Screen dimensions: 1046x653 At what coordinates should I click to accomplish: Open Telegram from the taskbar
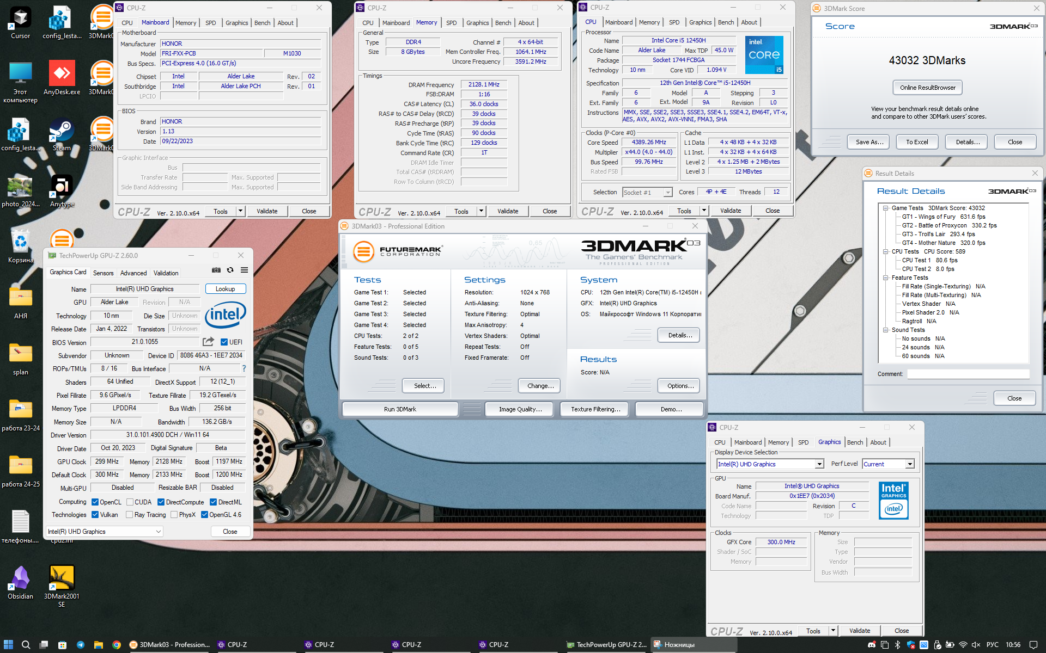coord(81,644)
